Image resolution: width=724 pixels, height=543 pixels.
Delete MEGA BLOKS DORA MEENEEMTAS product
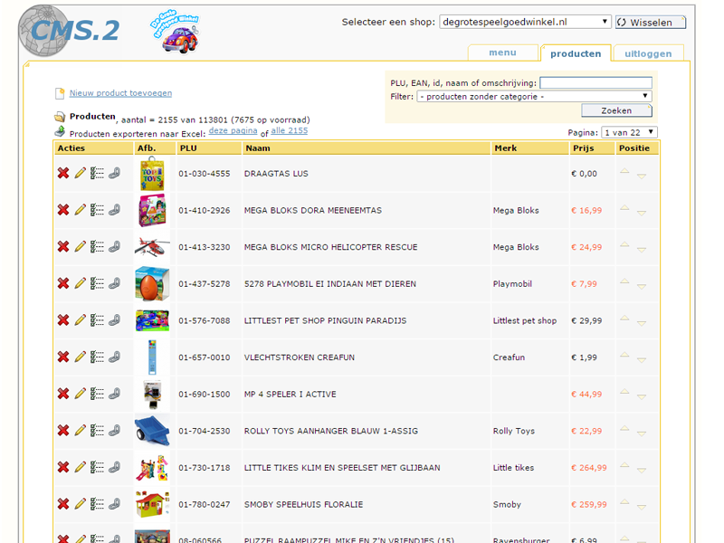pyautogui.click(x=63, y=210)
